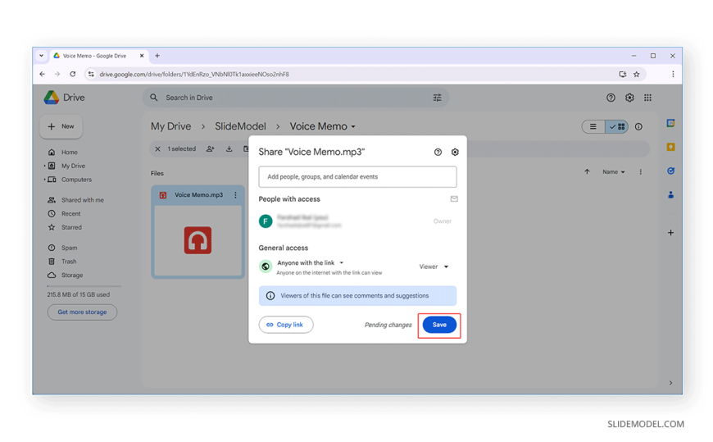Screen dimensions: 713x442
Task: Open the Viewer role dropdown
Action: (434, 267)
